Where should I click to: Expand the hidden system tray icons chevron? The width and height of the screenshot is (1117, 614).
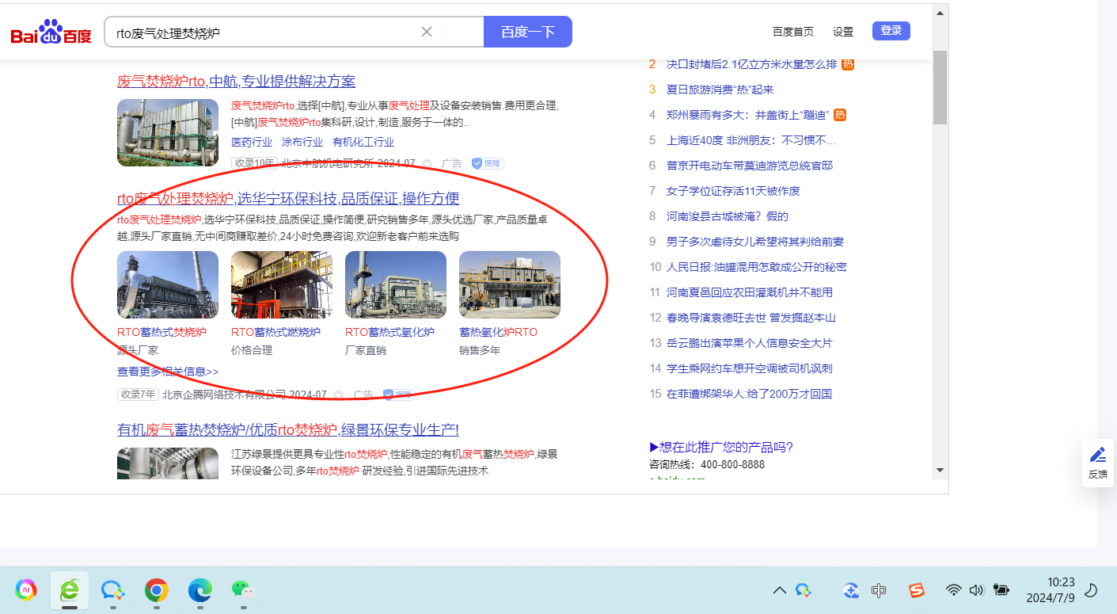[779, 589]
